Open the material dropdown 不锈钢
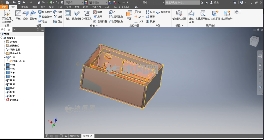The height and width of the screenshot is (140, 264). [74, 2]
